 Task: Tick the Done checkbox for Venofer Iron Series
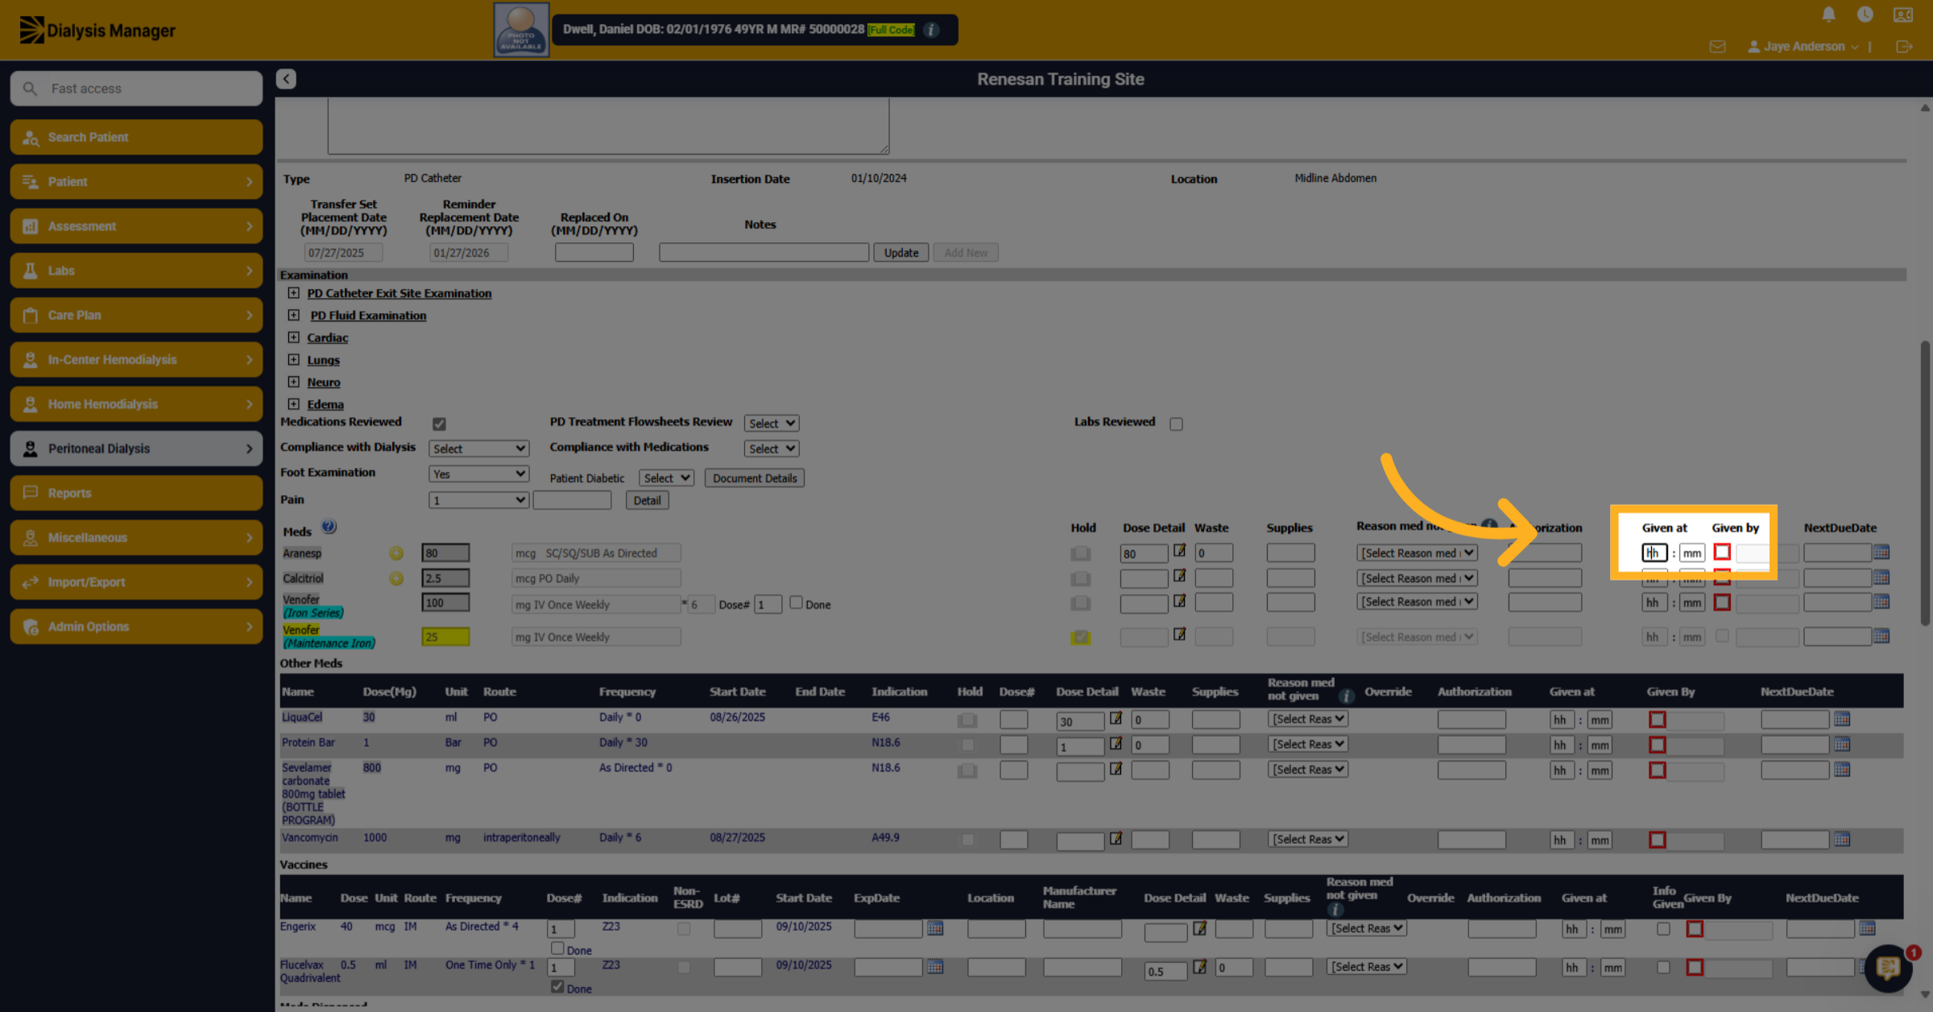coord(796,602)
